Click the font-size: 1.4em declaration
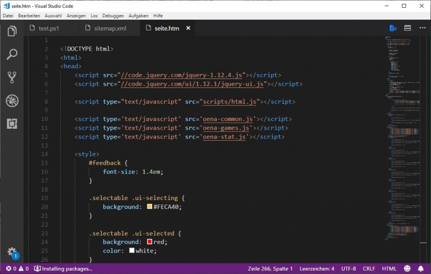This screenshot has width=431, height=274. point(133,171)
